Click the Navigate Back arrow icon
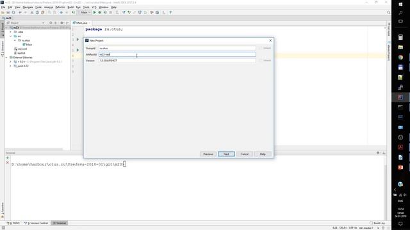Viewport: 410px width, 230px height. point(61,13)
